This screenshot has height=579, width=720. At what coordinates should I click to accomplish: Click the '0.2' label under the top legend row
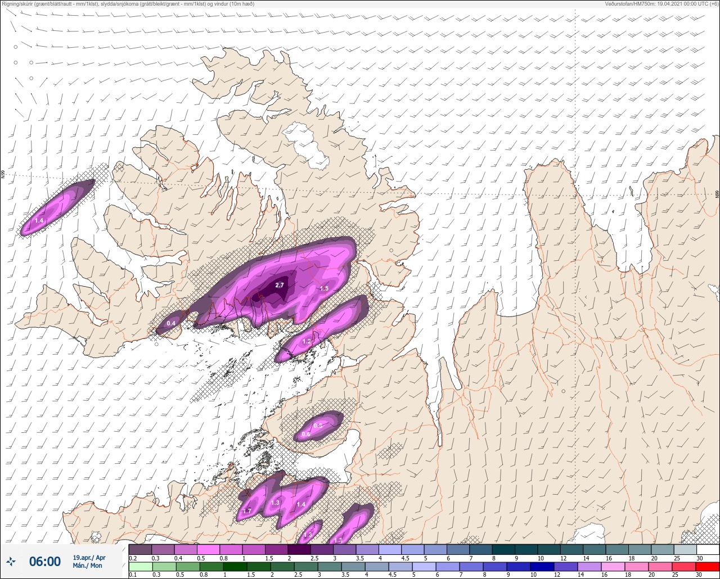133,558
